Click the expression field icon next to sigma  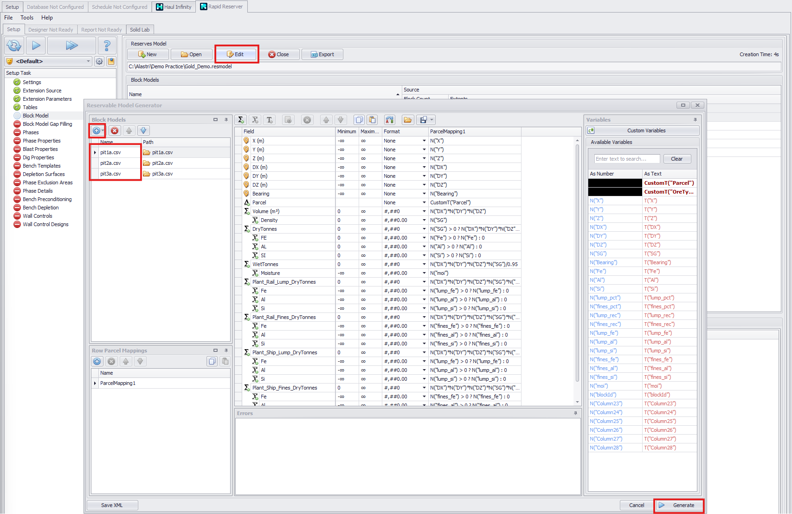point(255,119)
